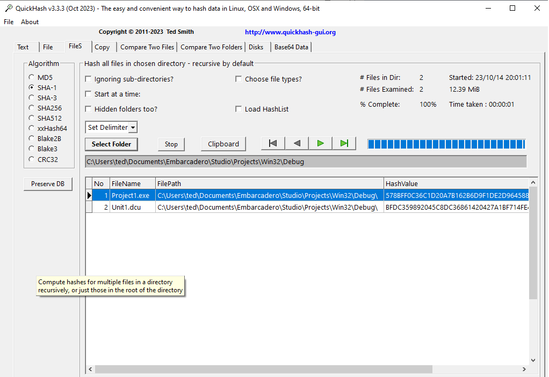Check the Load HashList option
Image resolution: width=549 pixels, height=377 pixels.
pyautogui.click(x=239, y=109)
